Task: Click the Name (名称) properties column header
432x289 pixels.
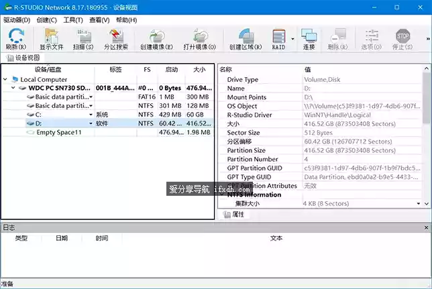Action: (x=261, y=70)
